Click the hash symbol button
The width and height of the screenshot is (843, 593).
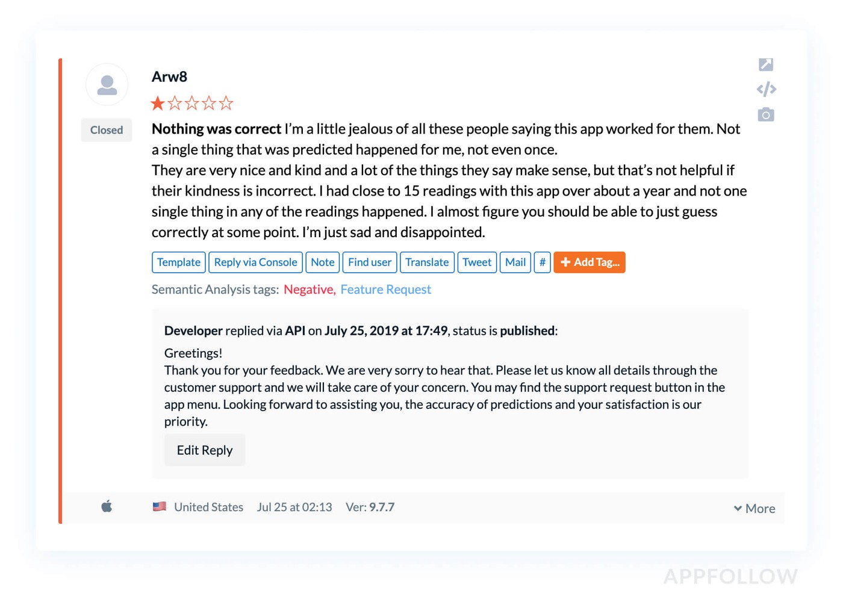pyautogui.click(x=542, y=262)
